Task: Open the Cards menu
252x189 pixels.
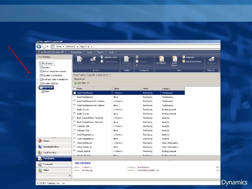Action: coord(112,52)
